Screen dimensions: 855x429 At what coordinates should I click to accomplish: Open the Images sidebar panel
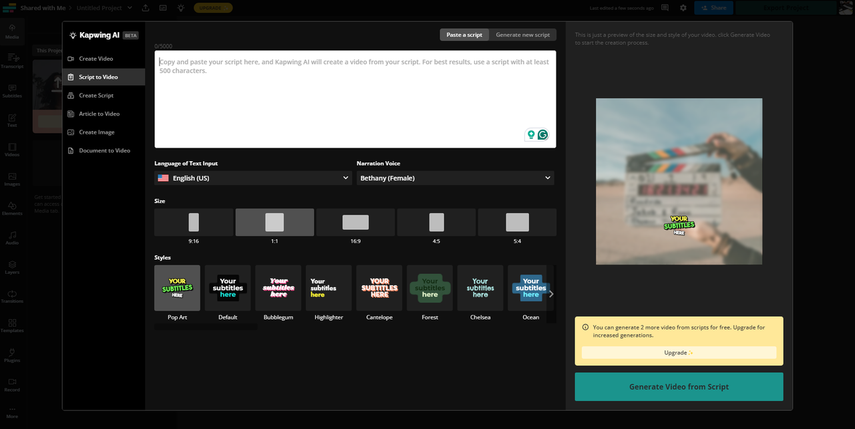click(x=12, y=178)
